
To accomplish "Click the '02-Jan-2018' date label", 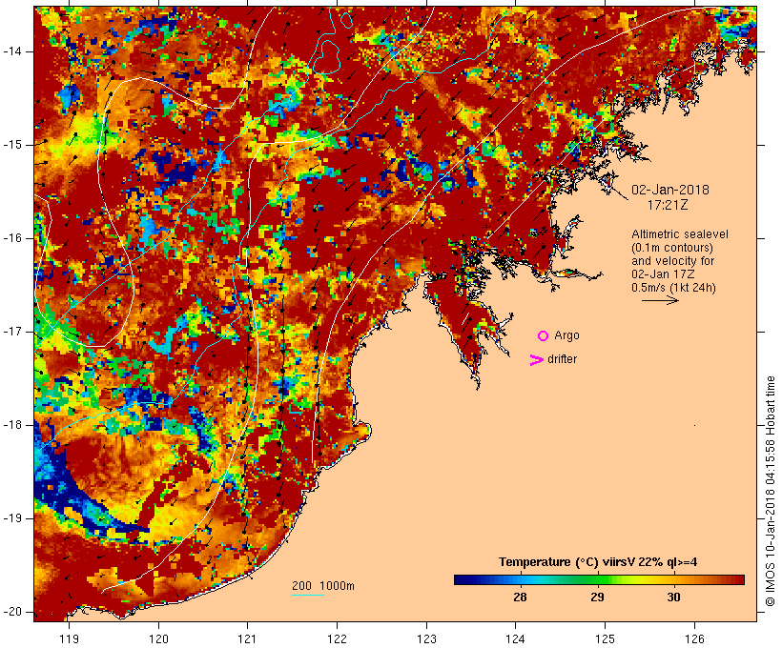I will click(x=670, y=190).
